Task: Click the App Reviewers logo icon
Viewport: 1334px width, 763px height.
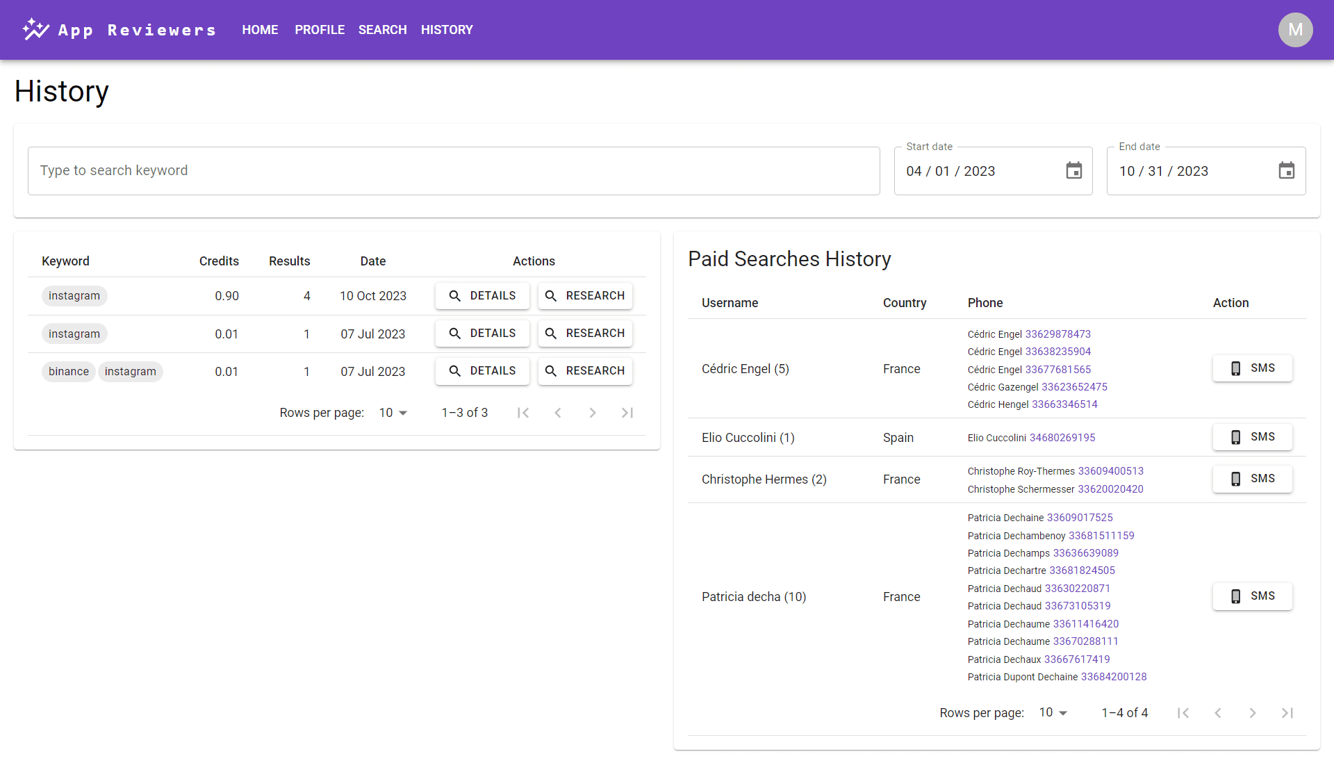Action: point(35,30)
